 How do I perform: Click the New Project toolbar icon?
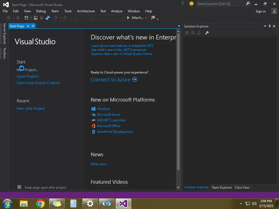tap(26, 18)
